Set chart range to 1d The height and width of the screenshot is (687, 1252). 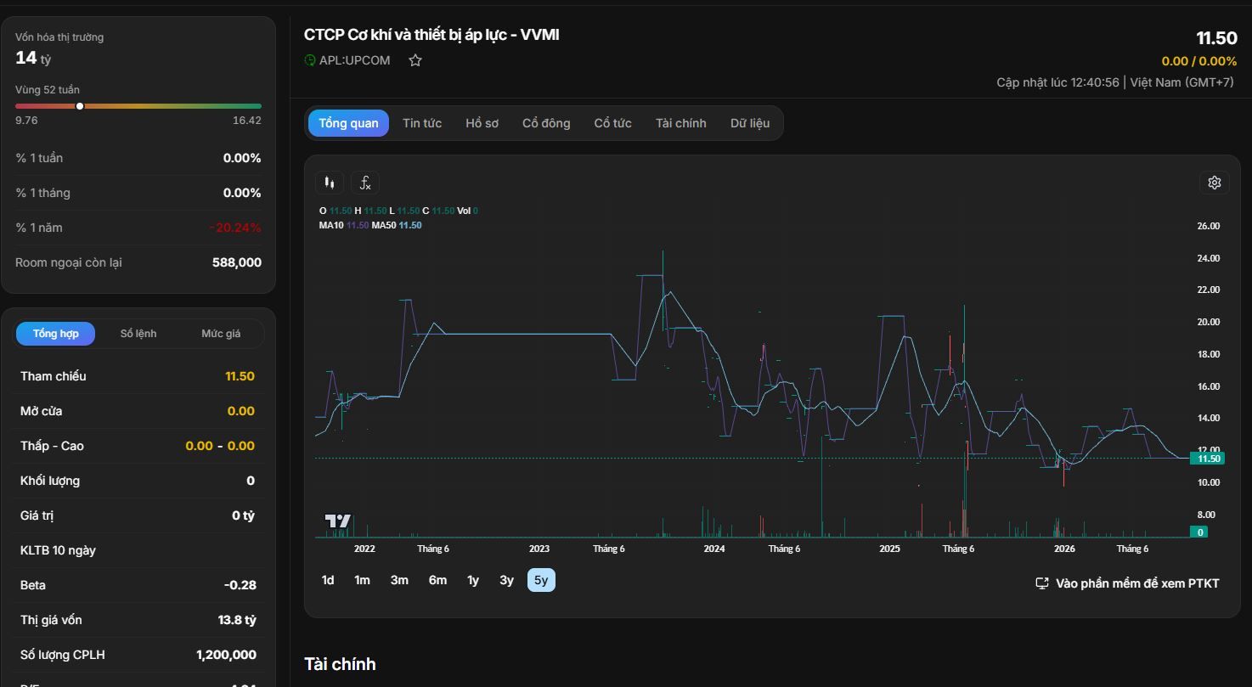tap(328, 580)
